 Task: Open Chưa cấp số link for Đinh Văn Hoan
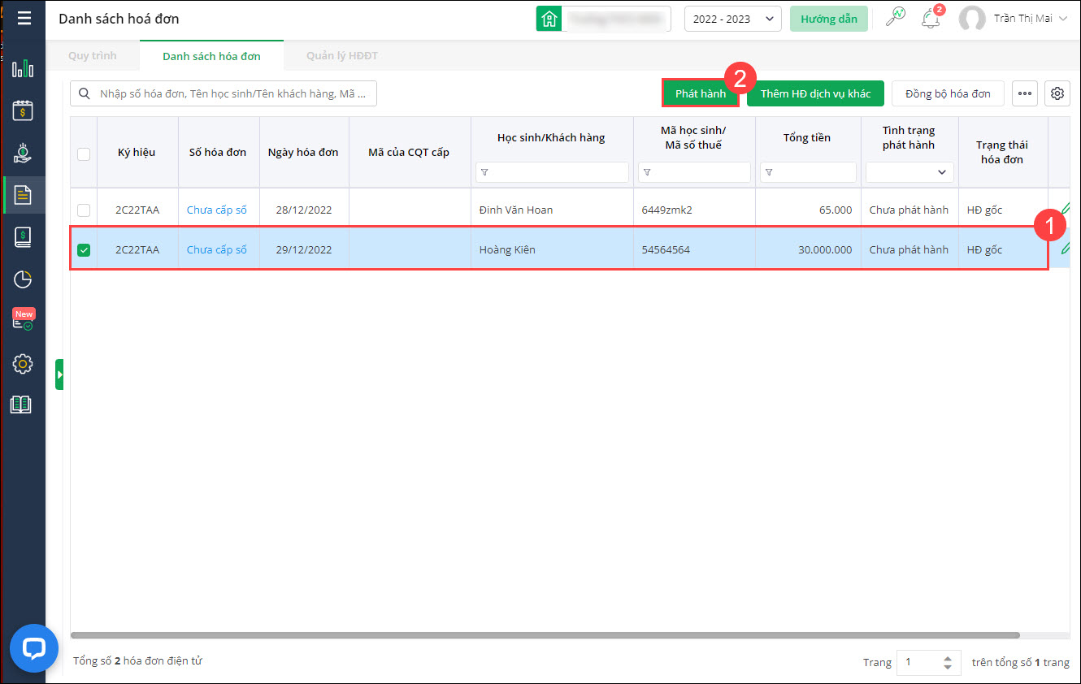(217, 210)
